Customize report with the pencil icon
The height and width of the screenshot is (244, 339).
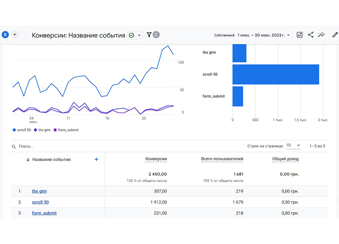pos(335,35)
